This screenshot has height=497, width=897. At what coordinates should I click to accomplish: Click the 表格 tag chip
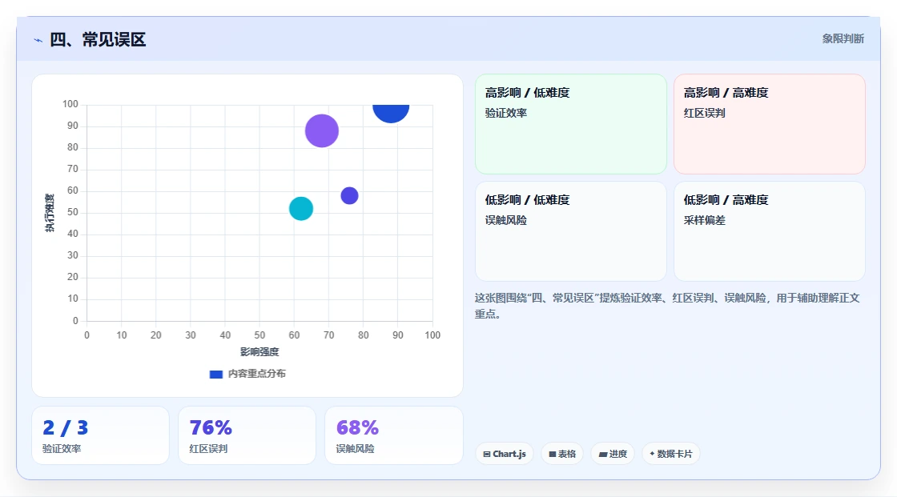click(562, 454)
